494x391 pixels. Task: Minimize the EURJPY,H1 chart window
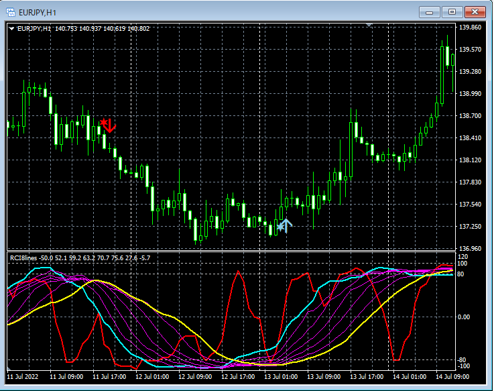[429, 12]
